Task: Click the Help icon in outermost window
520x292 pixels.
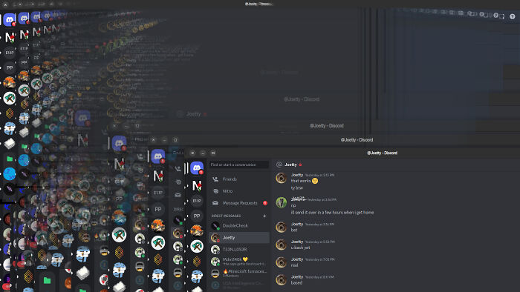Action: (x=513, y=16)
